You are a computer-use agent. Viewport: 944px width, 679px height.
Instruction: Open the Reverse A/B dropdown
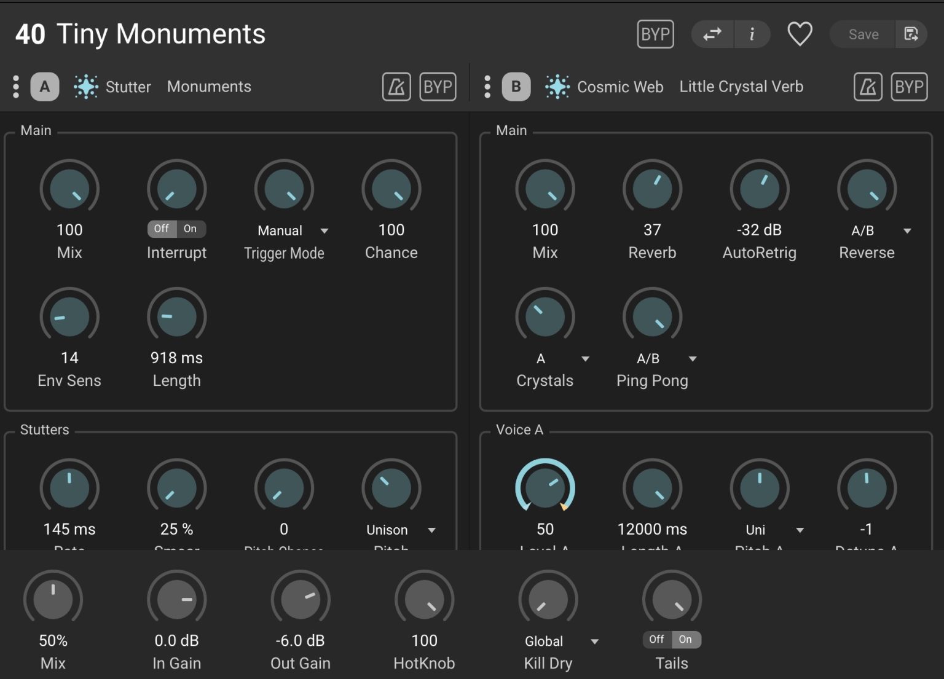[x=880, y=231]
